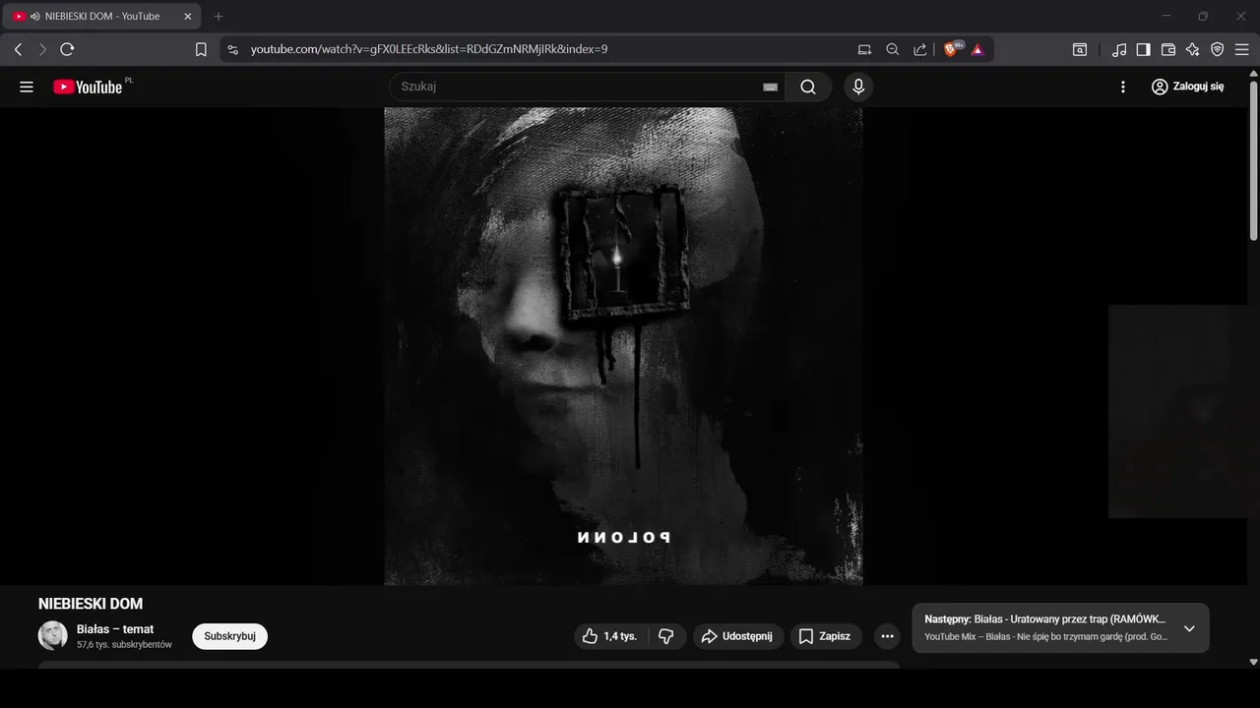Restore down the browser window
1260x708 pixels.
click(1203, 17)
